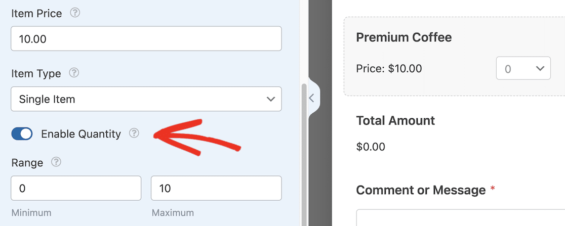Open the Item Type dropdown showing Single Item
565x226 pixels.
(x=146, y=99)
